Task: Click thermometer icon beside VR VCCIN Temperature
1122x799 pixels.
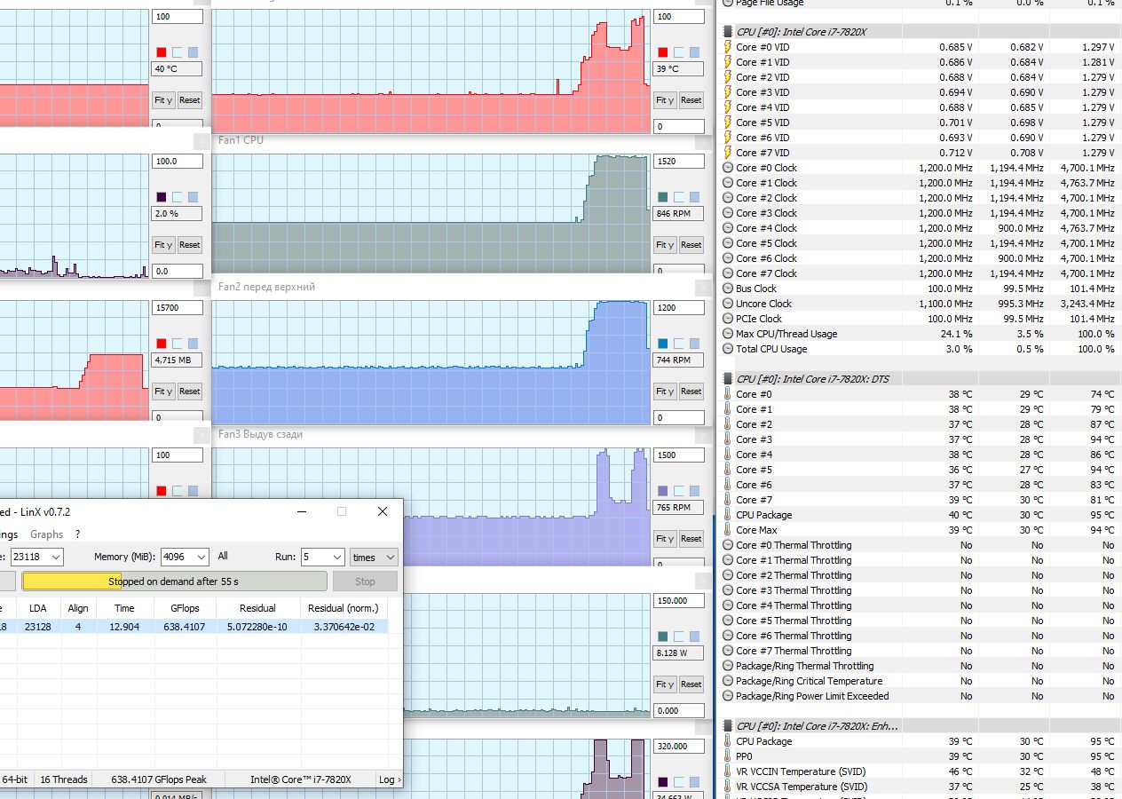Action: 728,771
